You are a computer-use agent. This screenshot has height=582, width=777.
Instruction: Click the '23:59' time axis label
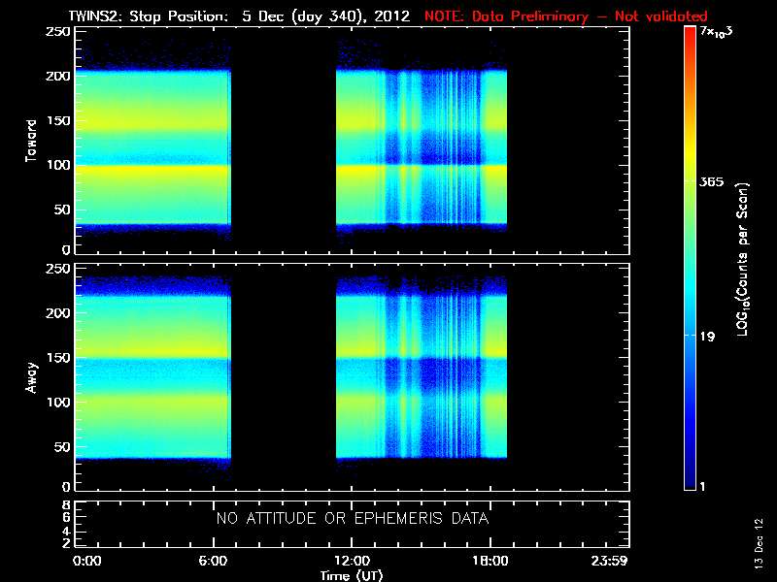[x=611, y=562]
